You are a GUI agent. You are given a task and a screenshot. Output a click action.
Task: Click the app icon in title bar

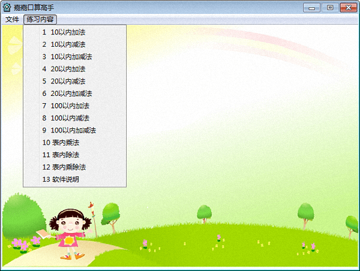7,7
